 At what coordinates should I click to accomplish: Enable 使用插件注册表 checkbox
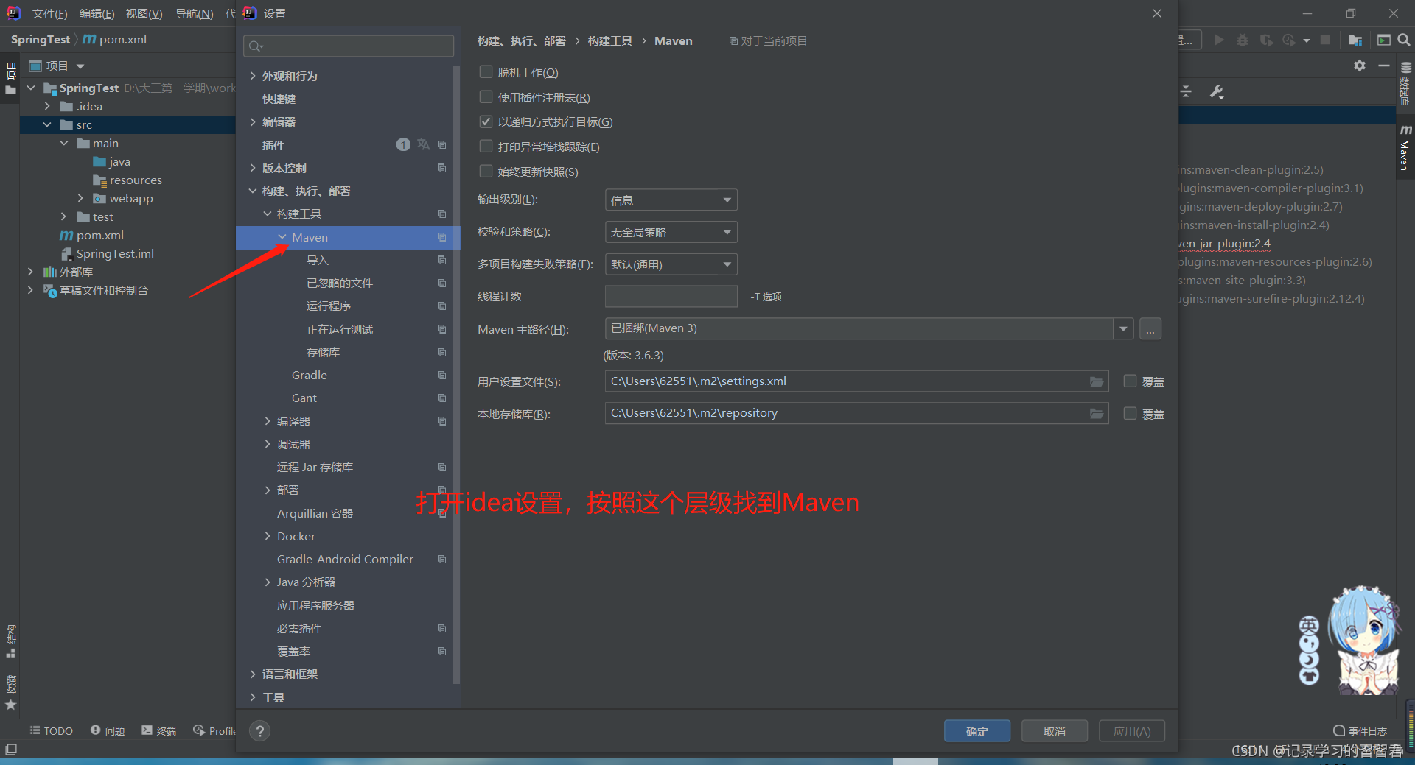coord(486,96)
